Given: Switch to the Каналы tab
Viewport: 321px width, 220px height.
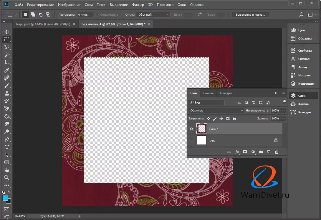Looking at the screenshot, I should [x=208, y=93].
